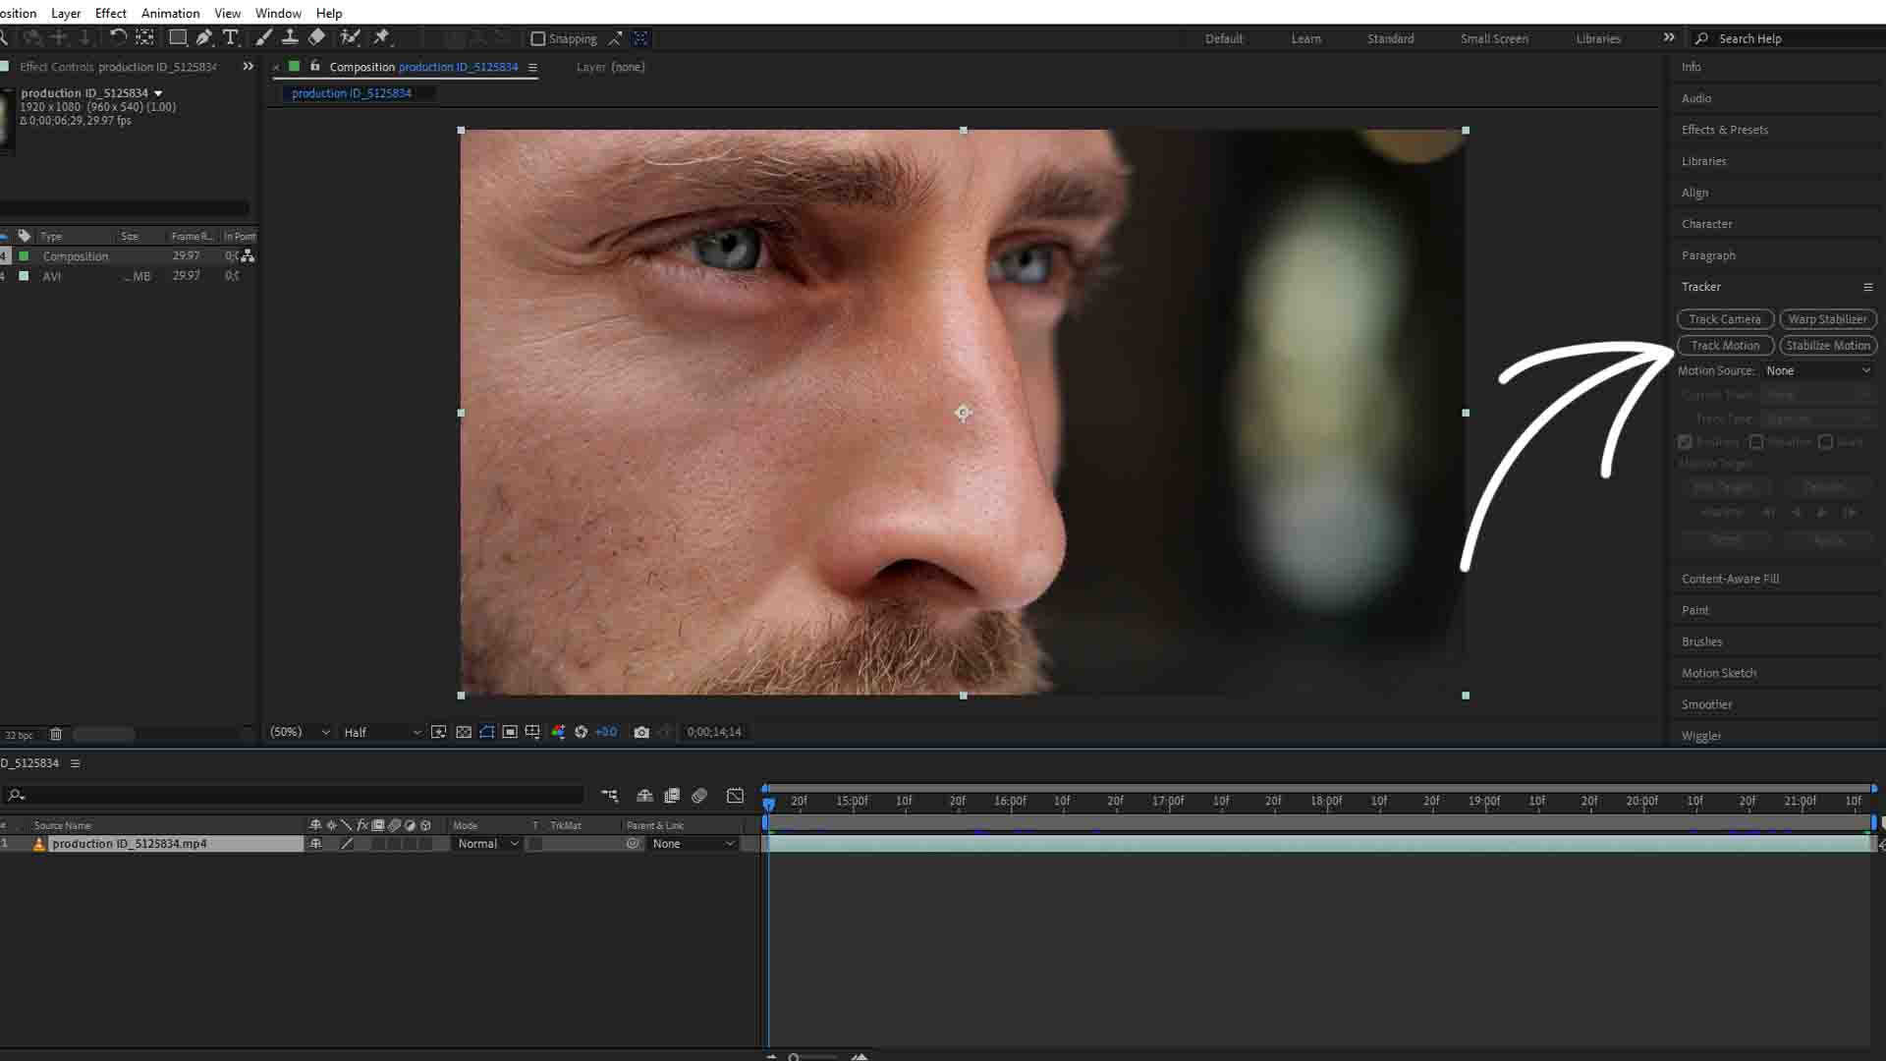
Task: Click the Track Motion button
Action: (x=1726, y=345)
